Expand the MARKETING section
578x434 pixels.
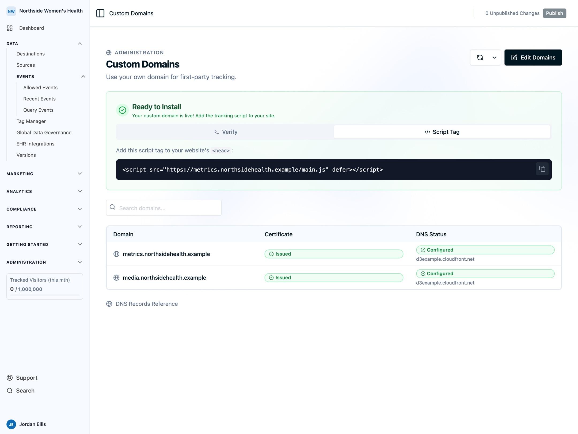[x=80, y=174]
